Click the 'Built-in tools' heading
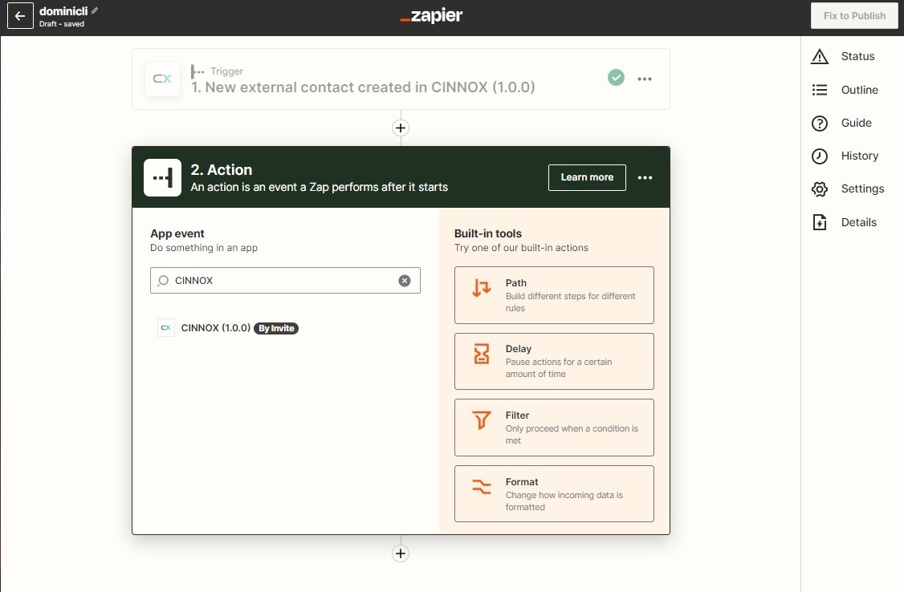Image resolution: width=904 pixels, height=592 pixels. tap(488, 233)
